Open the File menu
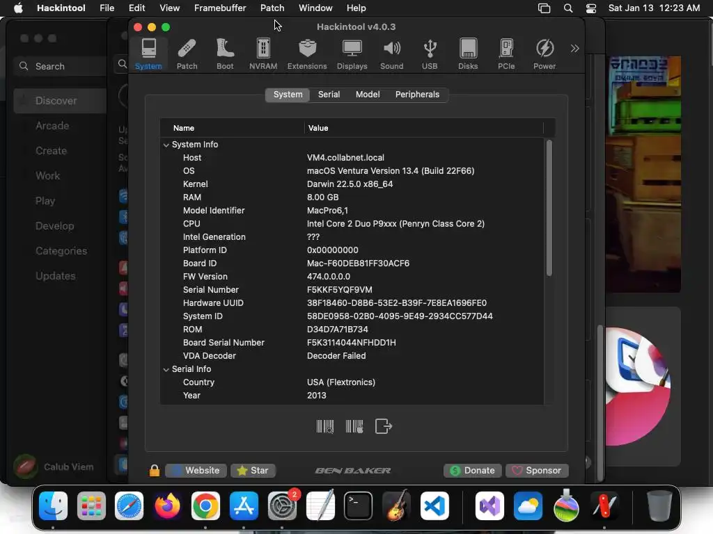 [x=107, y=8]
